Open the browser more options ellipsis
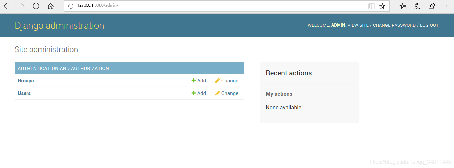 tap(446, 6)
